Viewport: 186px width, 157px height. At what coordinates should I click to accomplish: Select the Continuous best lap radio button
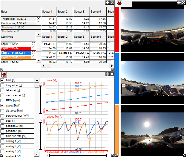coord(38,23)
